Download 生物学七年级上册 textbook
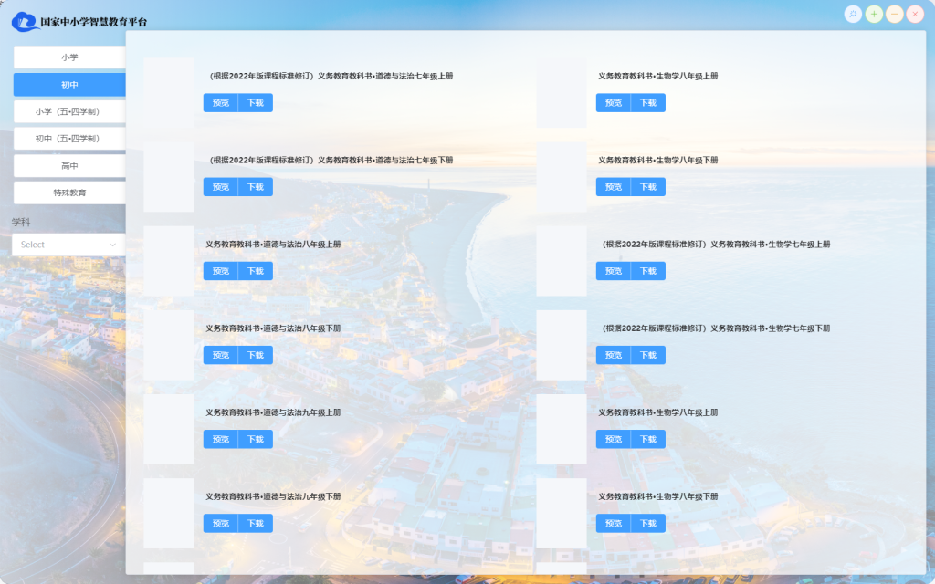Screen dimensions: 935x584 tap(647, 271)
